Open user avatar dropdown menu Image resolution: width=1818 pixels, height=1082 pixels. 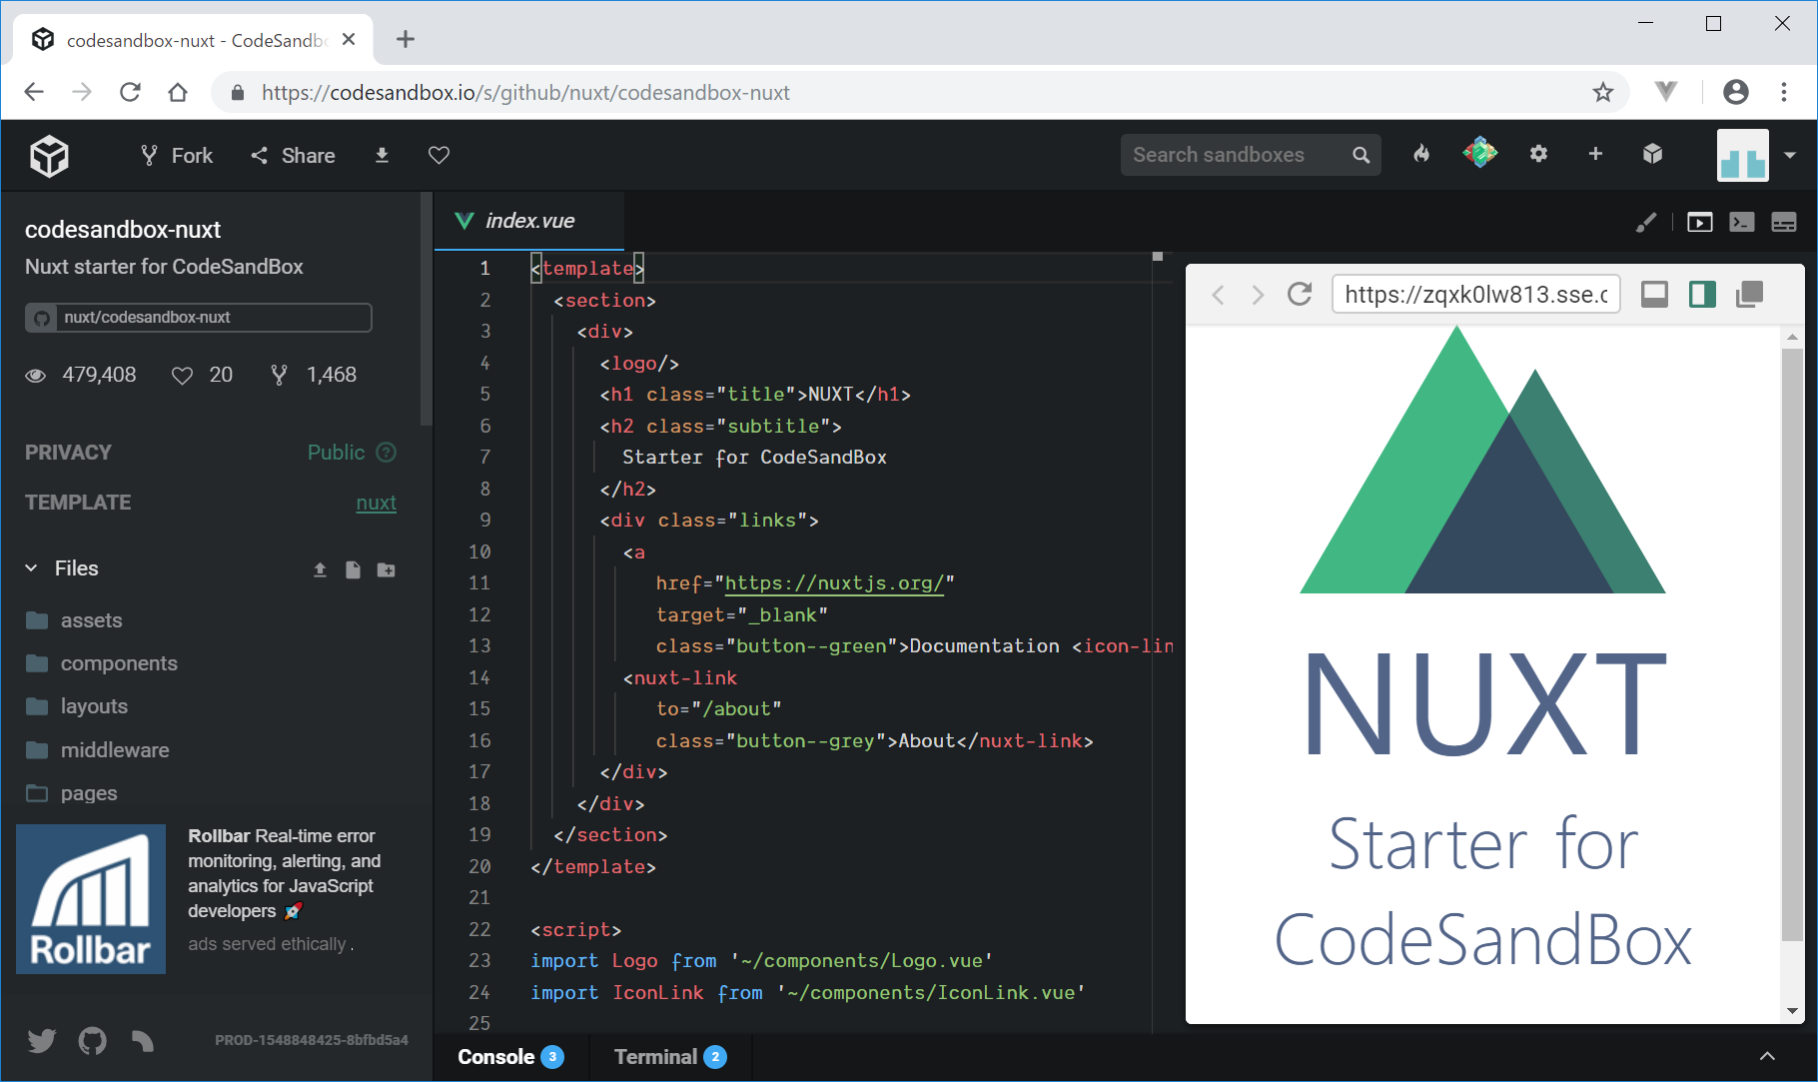[x=1789, y=155]
